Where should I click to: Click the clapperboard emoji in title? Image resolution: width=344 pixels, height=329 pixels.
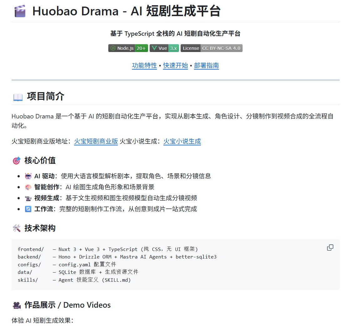pyautogui.click(x=20, y=11)
